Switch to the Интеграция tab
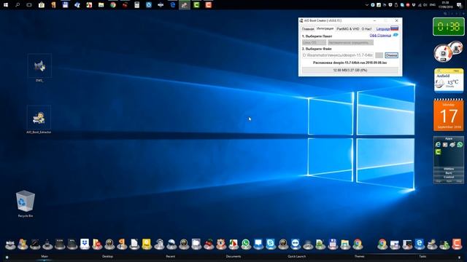Screen dimensions: 467x262 click(325, 28)
